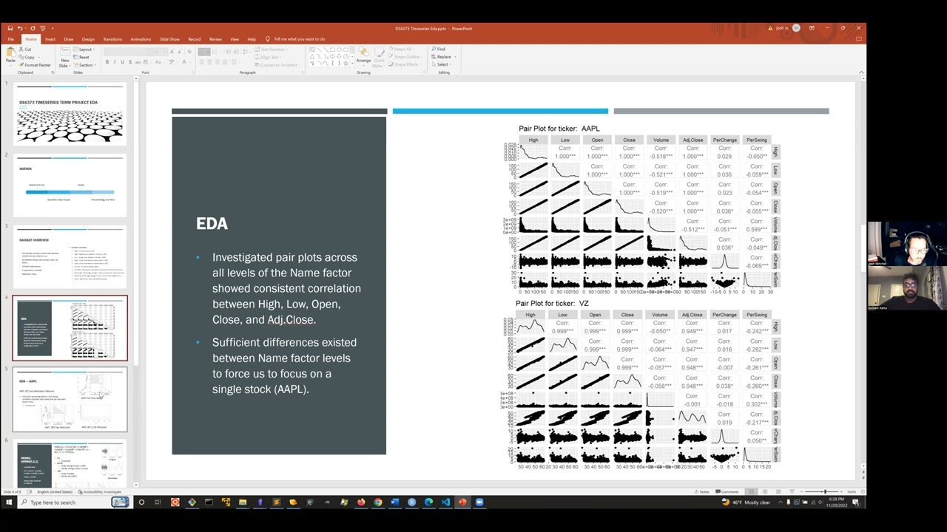Image resolution: width=947 pixels, height=532 pixels.
Task: Click Tell me what you want to do
Action: 295,39
